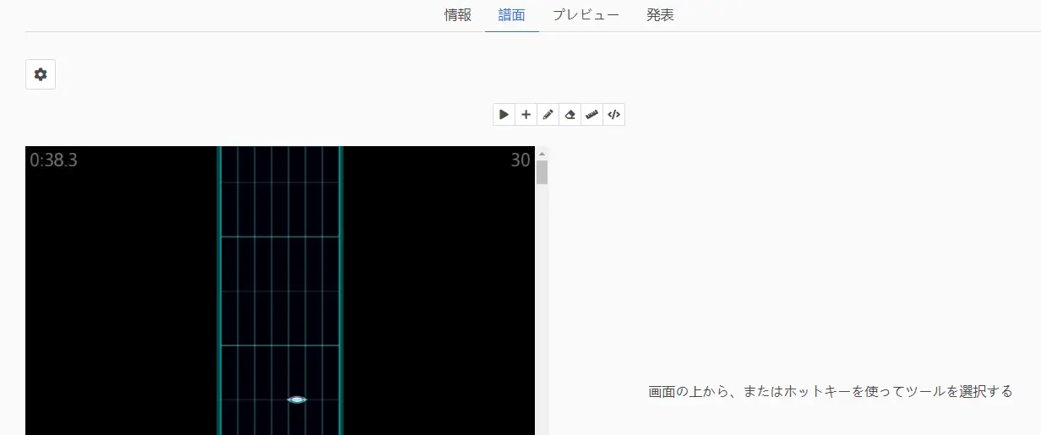1041x435 pixels.
Task: Click the measure number 30 label
Action: (520, 160)
